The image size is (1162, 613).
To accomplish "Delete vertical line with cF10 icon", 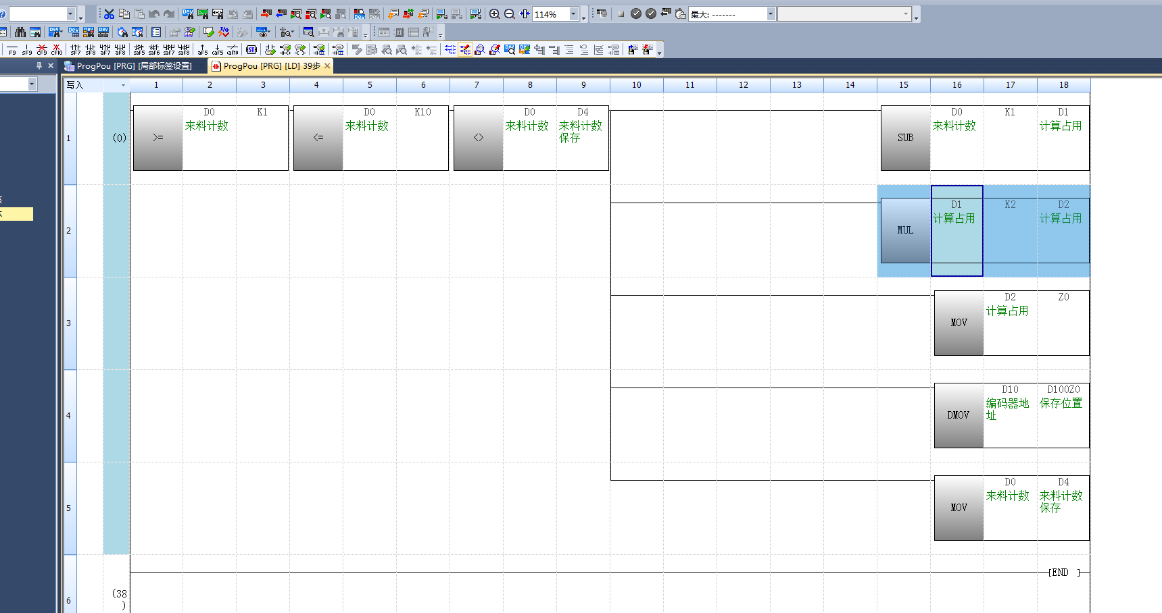I will (x=57, y=50).
